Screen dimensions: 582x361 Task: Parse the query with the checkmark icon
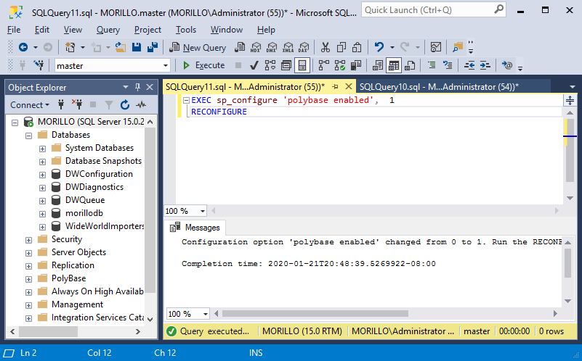point(254,65)
